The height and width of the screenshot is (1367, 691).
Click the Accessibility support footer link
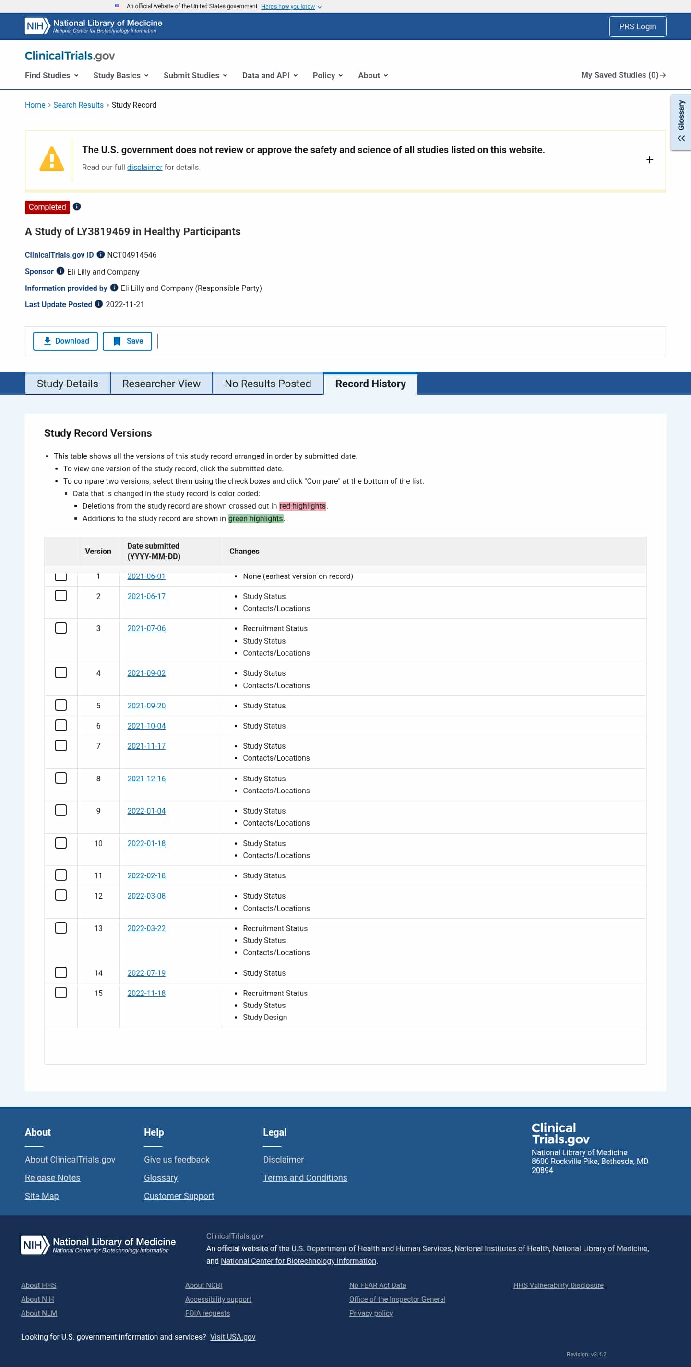click(x=218, y=1299)
